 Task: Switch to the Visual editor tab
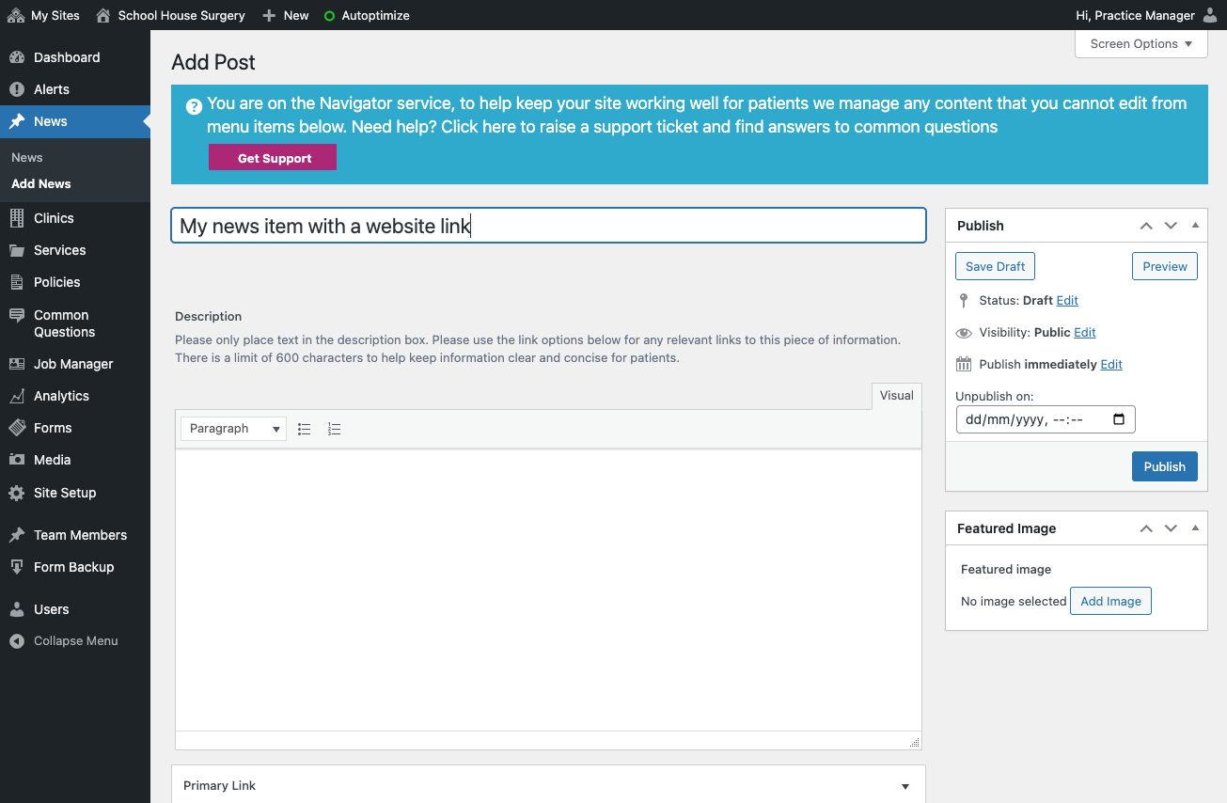pyautogui.click(x=897, y=396)
